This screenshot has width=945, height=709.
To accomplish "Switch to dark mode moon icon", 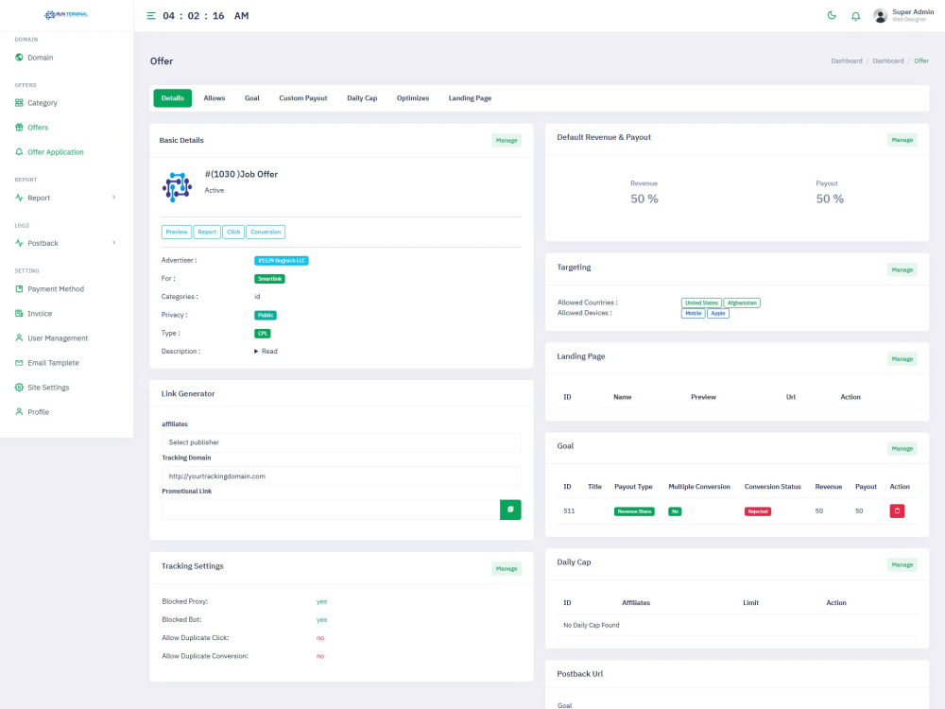I will 832,16.
